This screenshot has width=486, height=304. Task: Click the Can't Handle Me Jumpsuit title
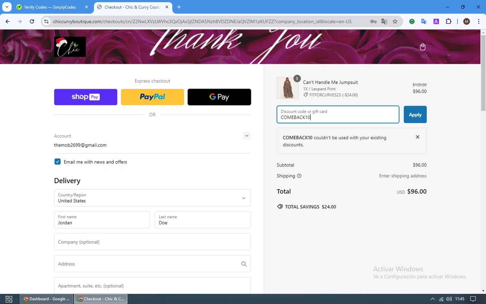pyautogui.click(x=330, y=82)
